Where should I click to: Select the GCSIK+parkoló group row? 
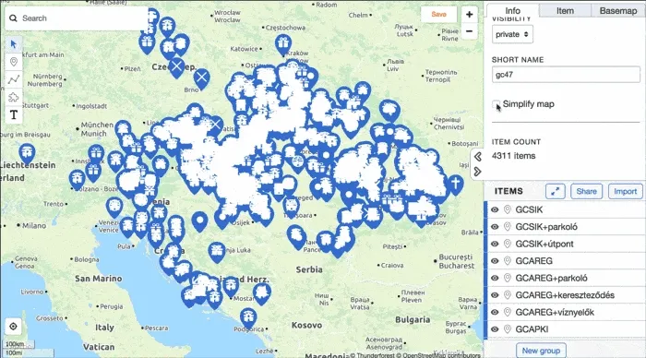565,227
